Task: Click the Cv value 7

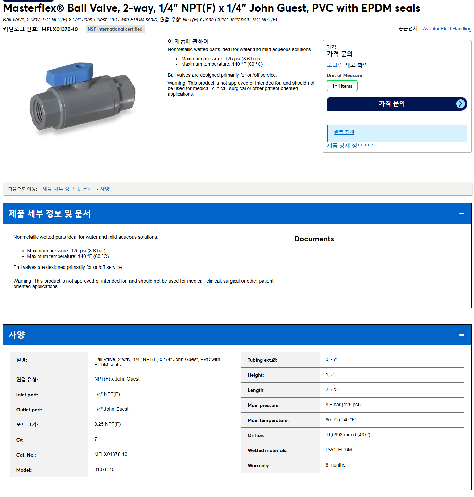Action: point(96,439)
